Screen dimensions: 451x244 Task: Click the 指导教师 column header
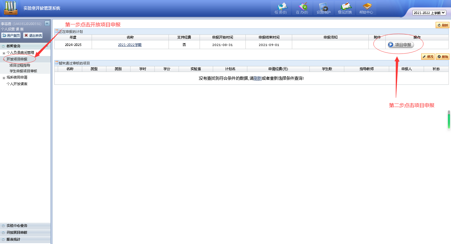(x=367, y=69)
